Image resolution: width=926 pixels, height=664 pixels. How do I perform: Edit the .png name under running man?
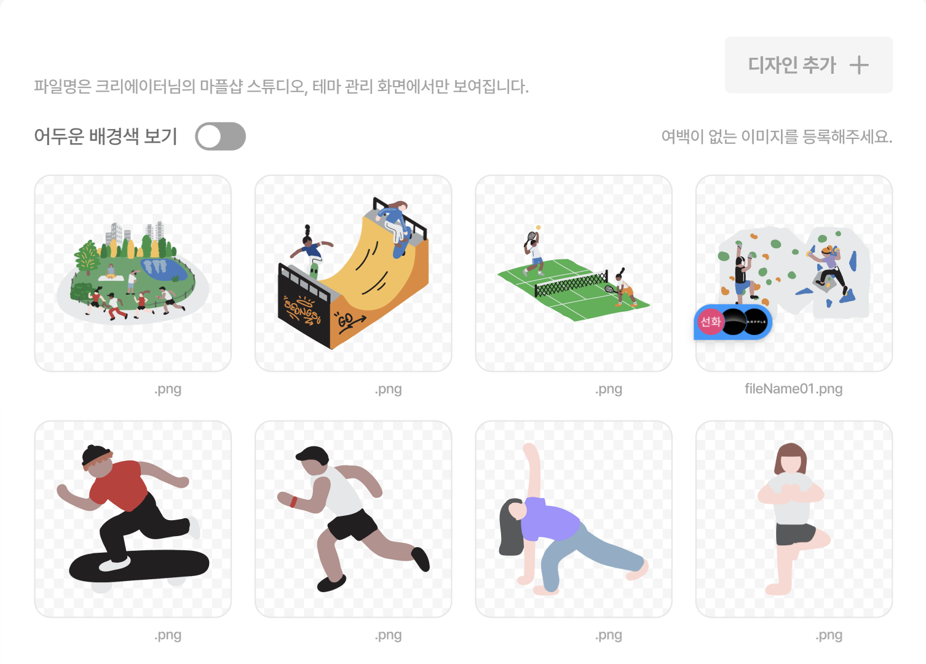(389, 635)
